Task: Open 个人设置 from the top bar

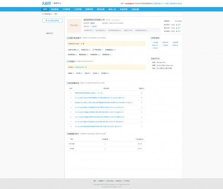Action: pos(165,3)
